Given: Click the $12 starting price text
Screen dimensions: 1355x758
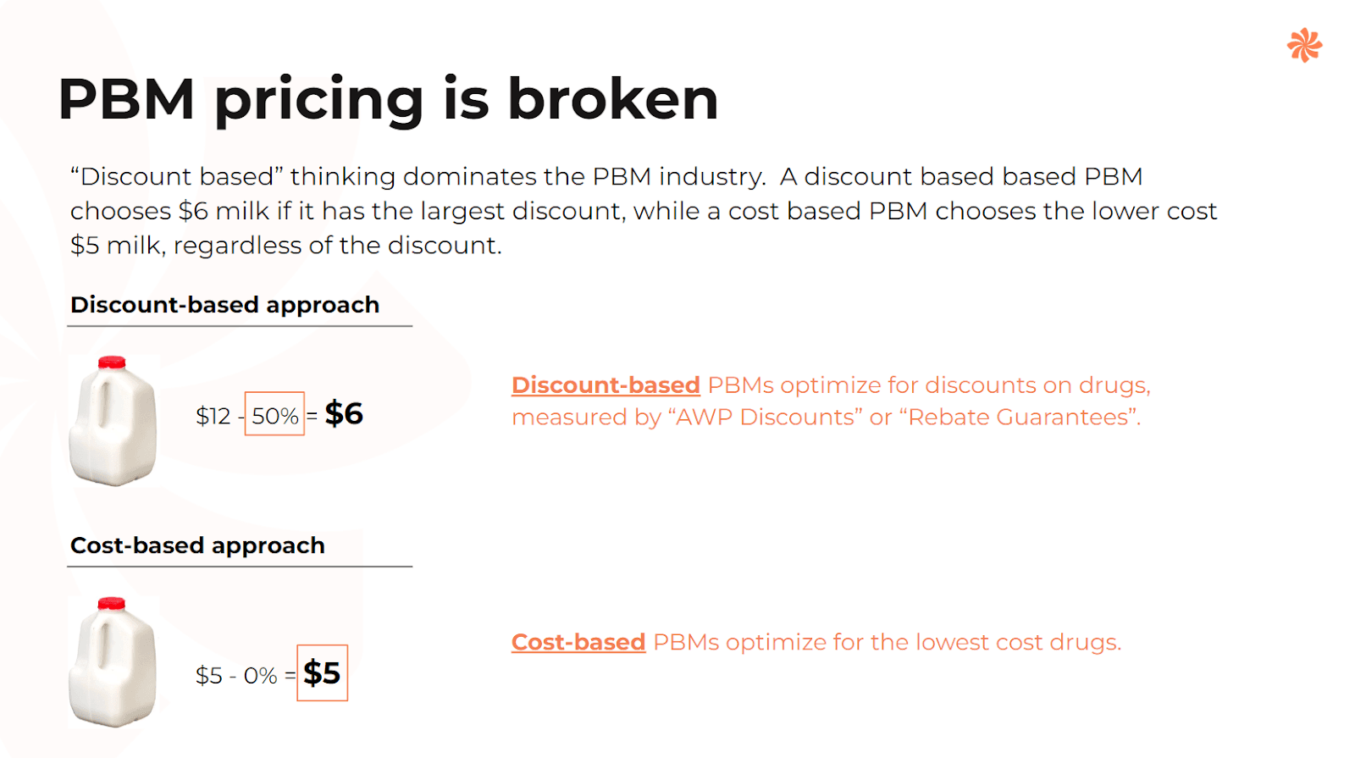Looking at the screenshot, I should point(213,416).
